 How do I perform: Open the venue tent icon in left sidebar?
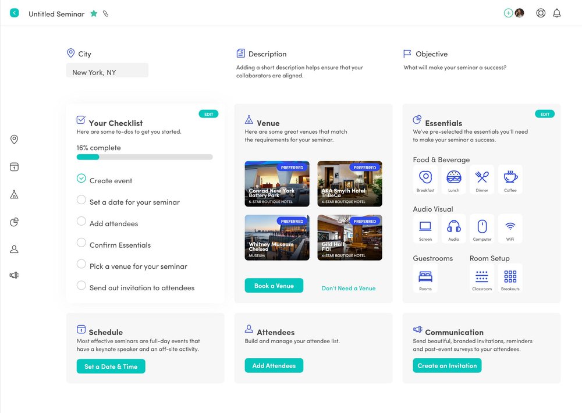[x=14, y=194]
